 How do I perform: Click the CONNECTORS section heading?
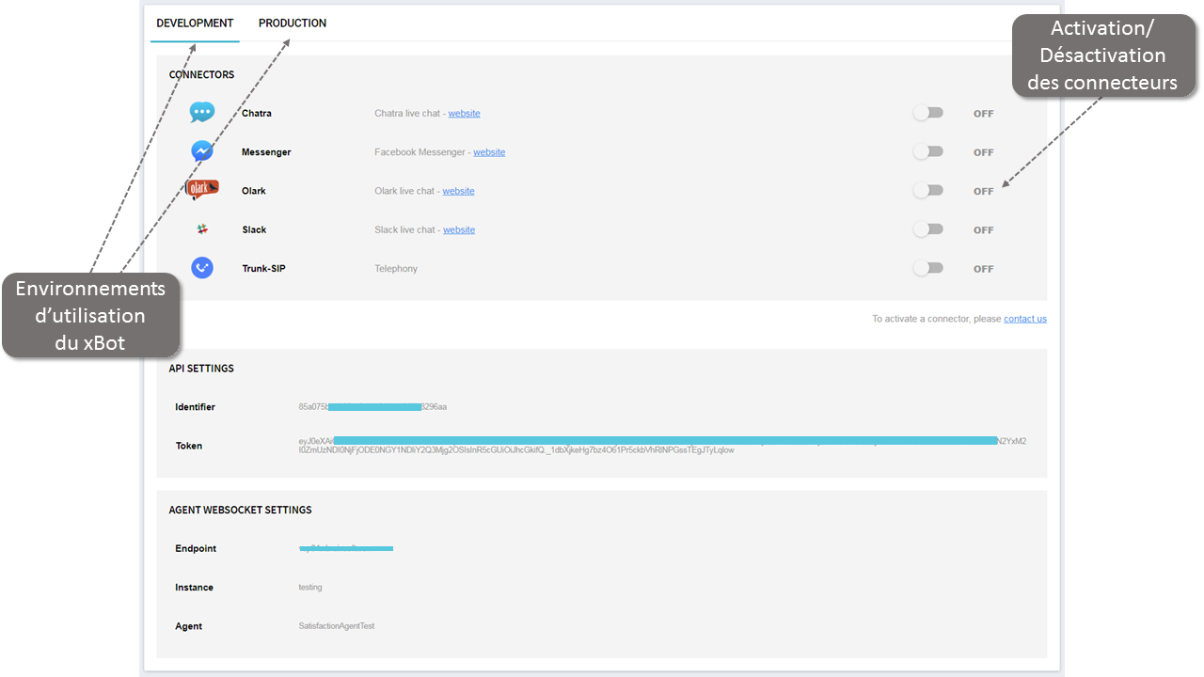(x=201, y=75)
